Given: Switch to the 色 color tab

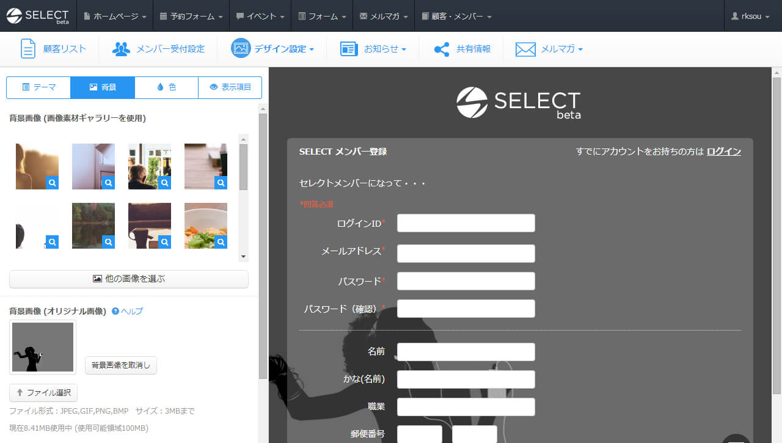Looking at the screenshot, I should click(166, 87).
